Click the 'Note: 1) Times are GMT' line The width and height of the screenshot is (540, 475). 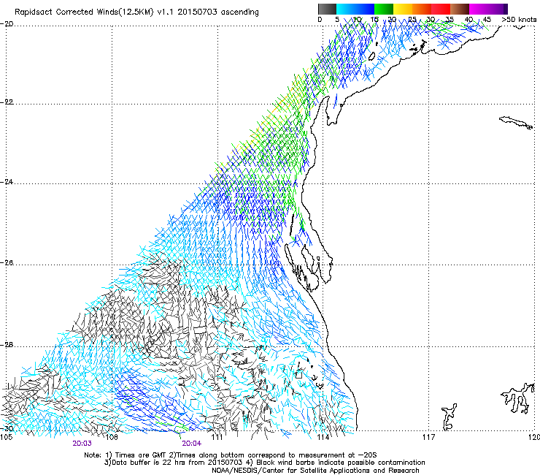point(231,455)
